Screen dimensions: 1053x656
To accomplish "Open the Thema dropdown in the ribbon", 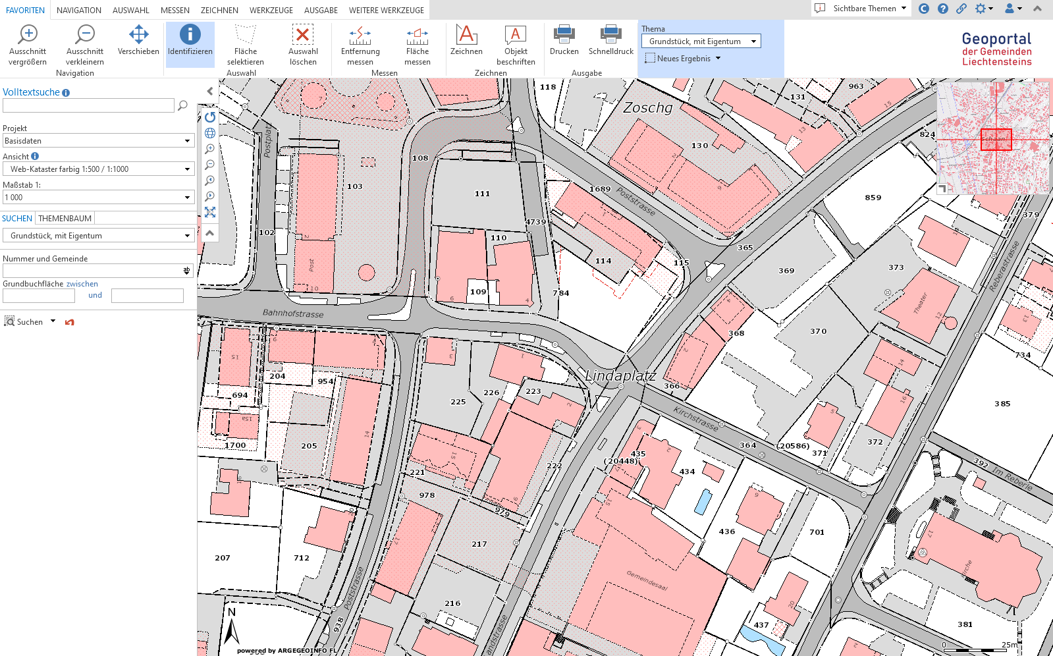I will (701, 41).
